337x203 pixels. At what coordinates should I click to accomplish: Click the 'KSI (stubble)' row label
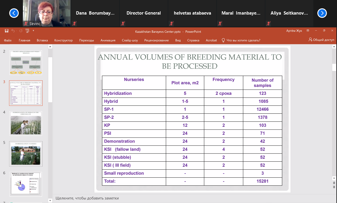coord(117,157)
